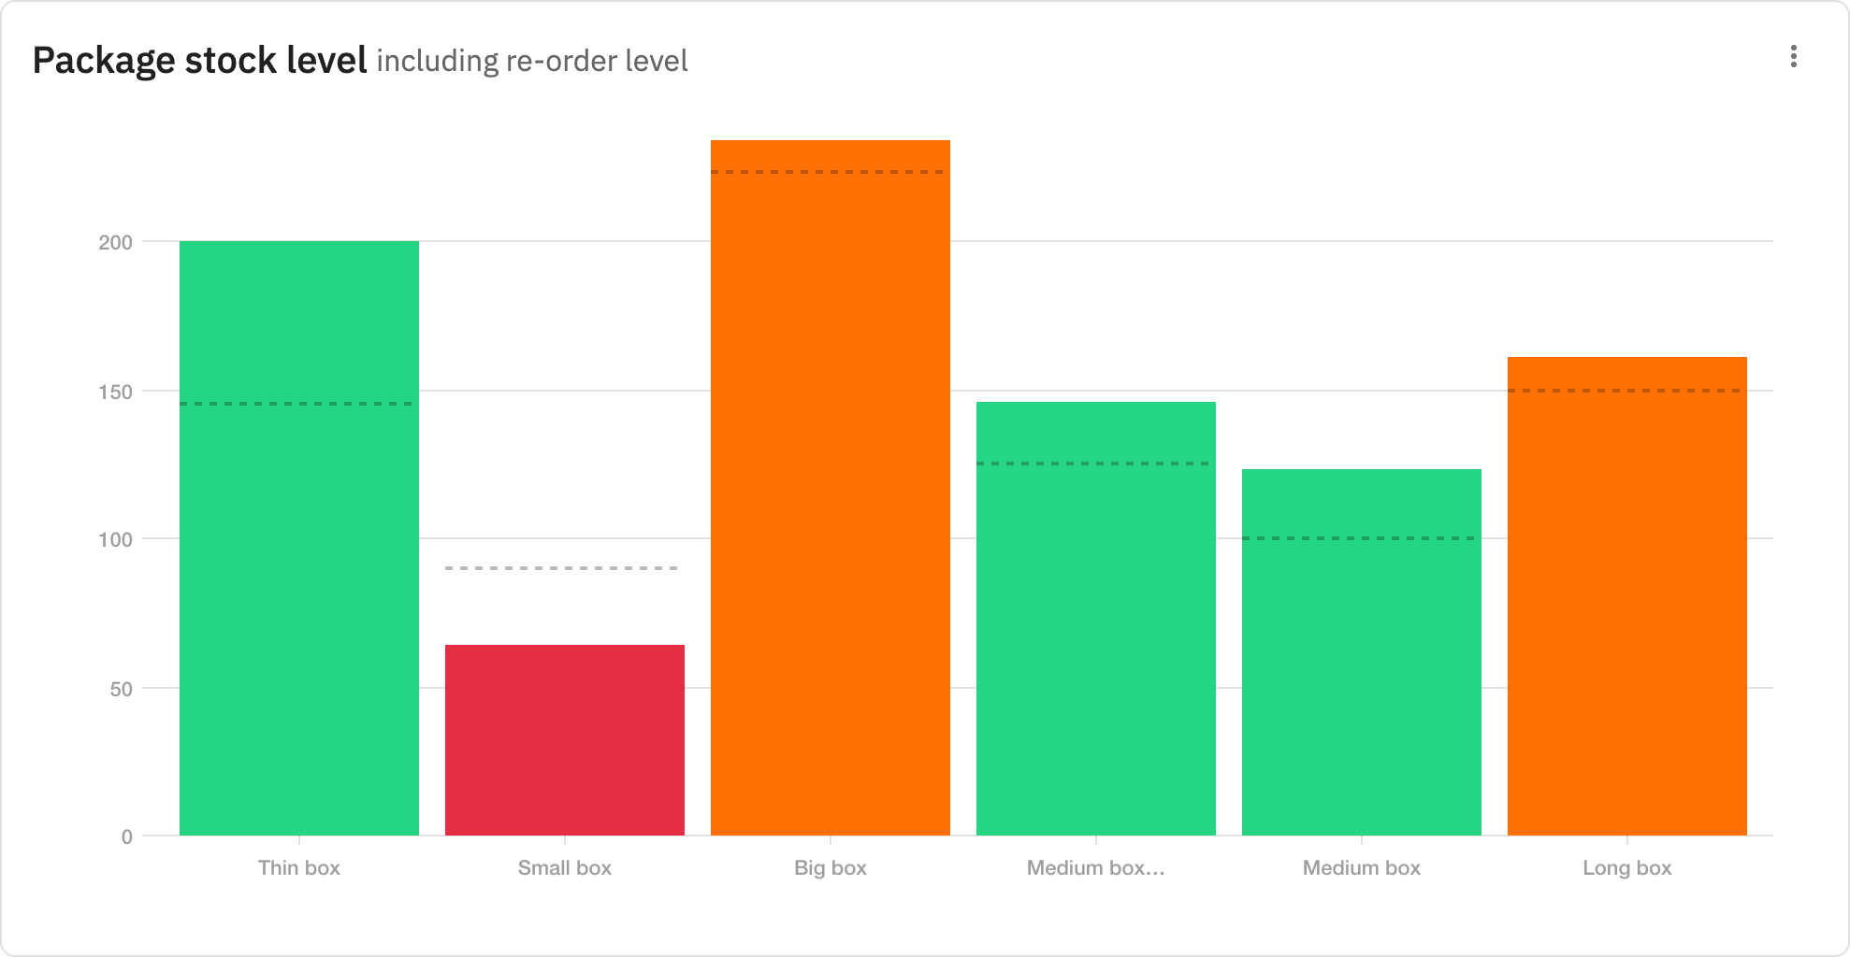The image size is (1850, 957).
Task: Click the including re-order level subtitle
Action: [532, 62]
